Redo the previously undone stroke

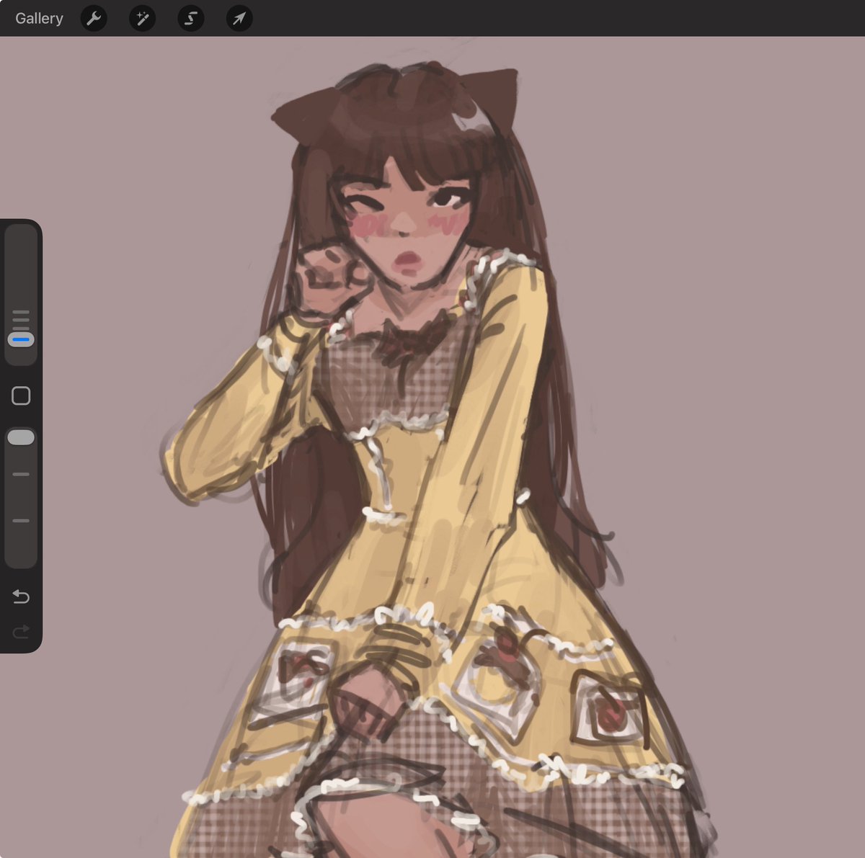(21, 632)
